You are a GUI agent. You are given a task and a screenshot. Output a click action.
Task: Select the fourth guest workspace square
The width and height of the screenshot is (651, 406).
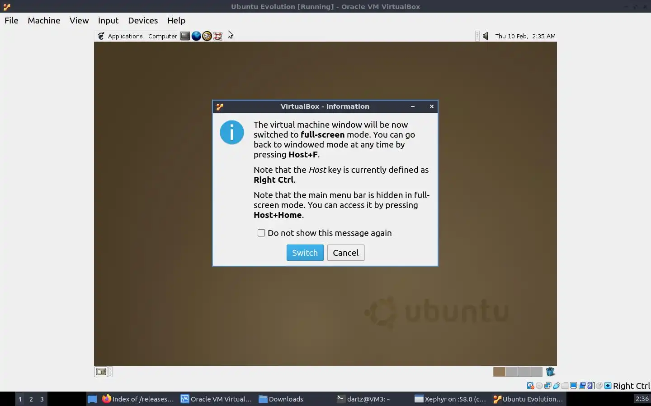coord(536,372)
